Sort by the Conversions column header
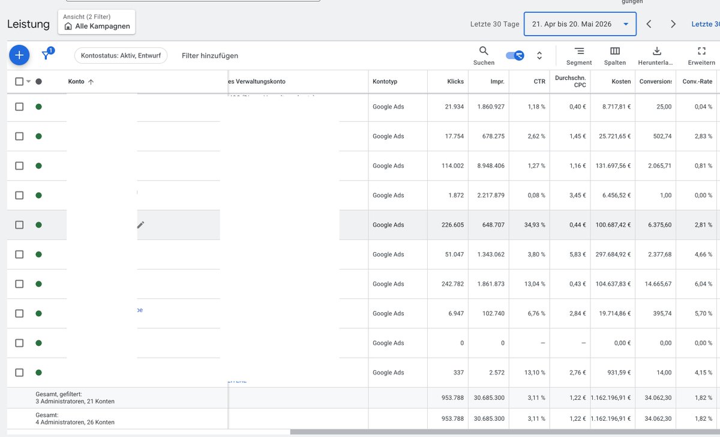720x437 pixels. pyautogui.click(x=656, y=82)
